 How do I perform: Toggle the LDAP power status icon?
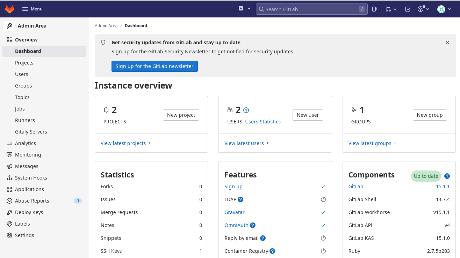point(323,199)
